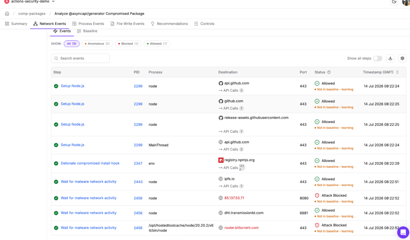Open the user profile avatar
Viewport: 410px width, 240px height.
[x=406, y=2]
